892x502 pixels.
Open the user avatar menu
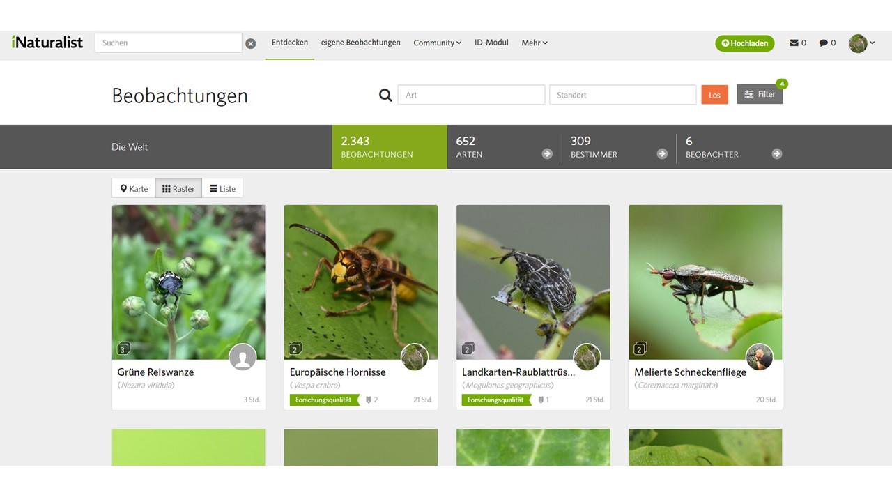pos(861,43)
